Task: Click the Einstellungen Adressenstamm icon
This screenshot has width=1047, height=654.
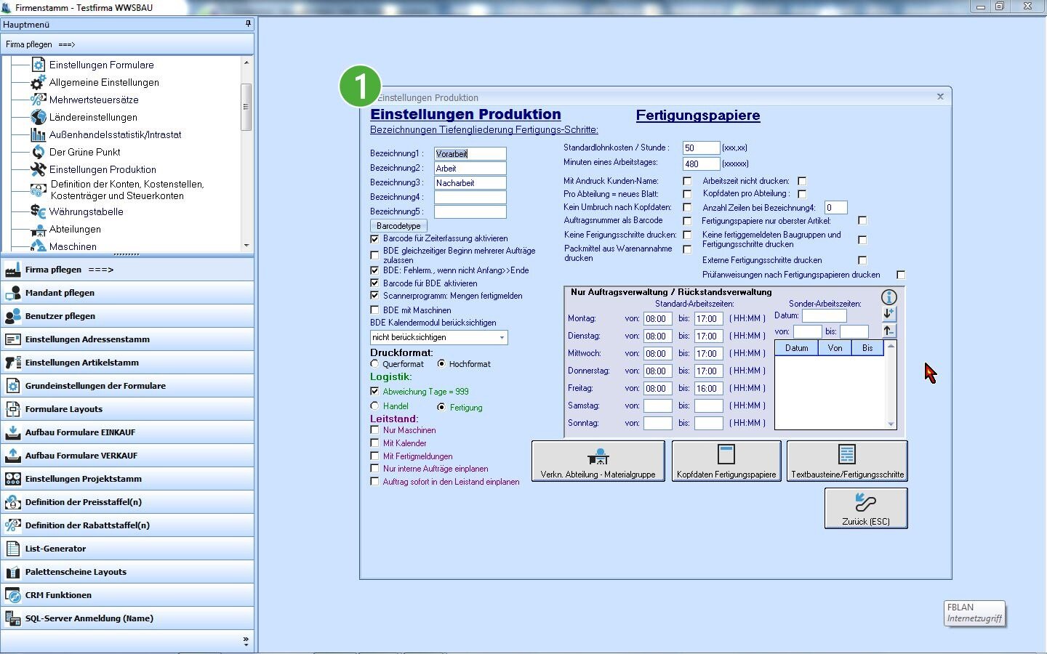Action: (x=13, y=339)
